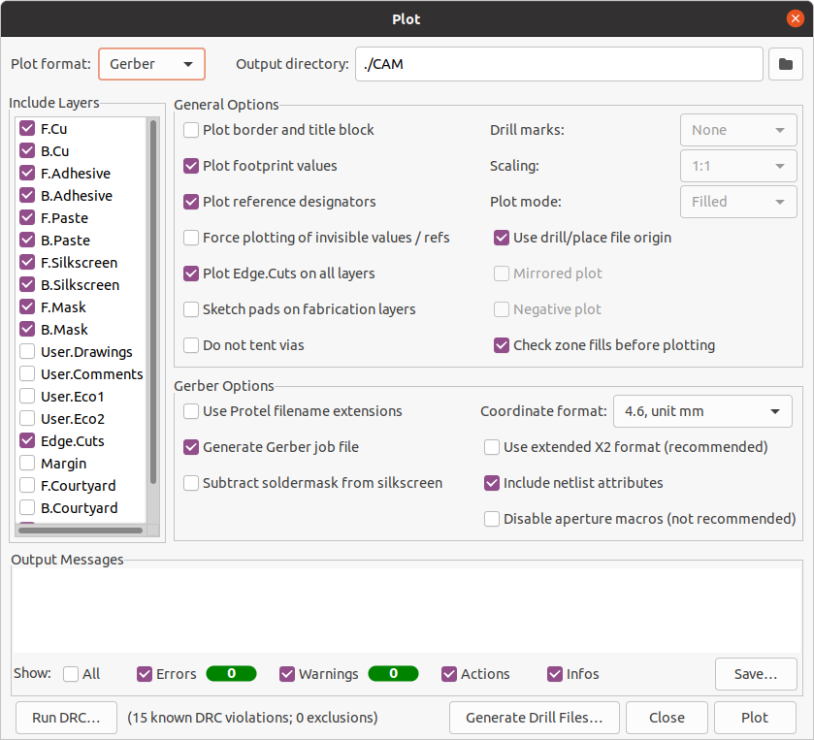Save output messages with Save button

[x=756, y=674]
